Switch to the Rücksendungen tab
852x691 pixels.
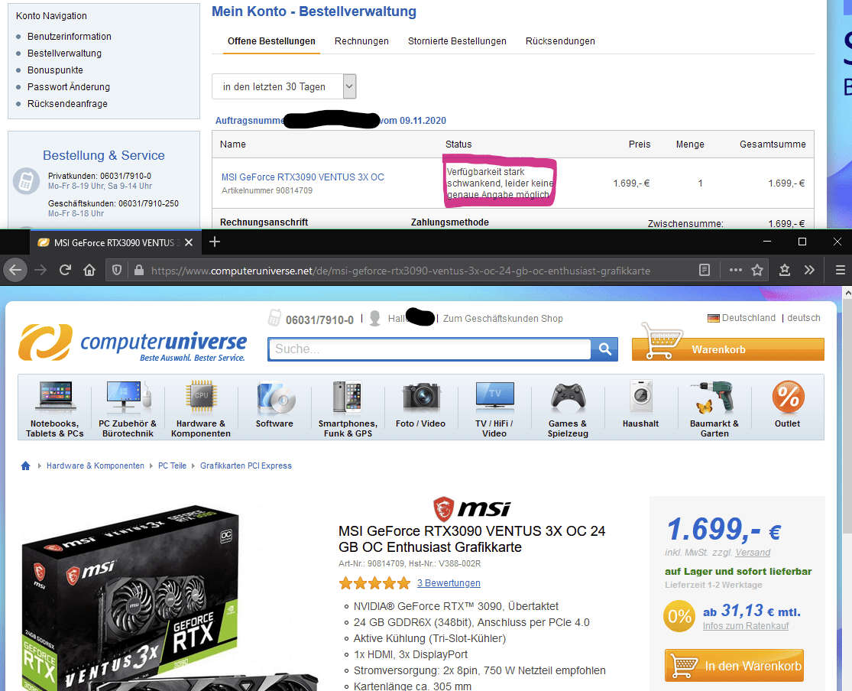pos(560,41)
